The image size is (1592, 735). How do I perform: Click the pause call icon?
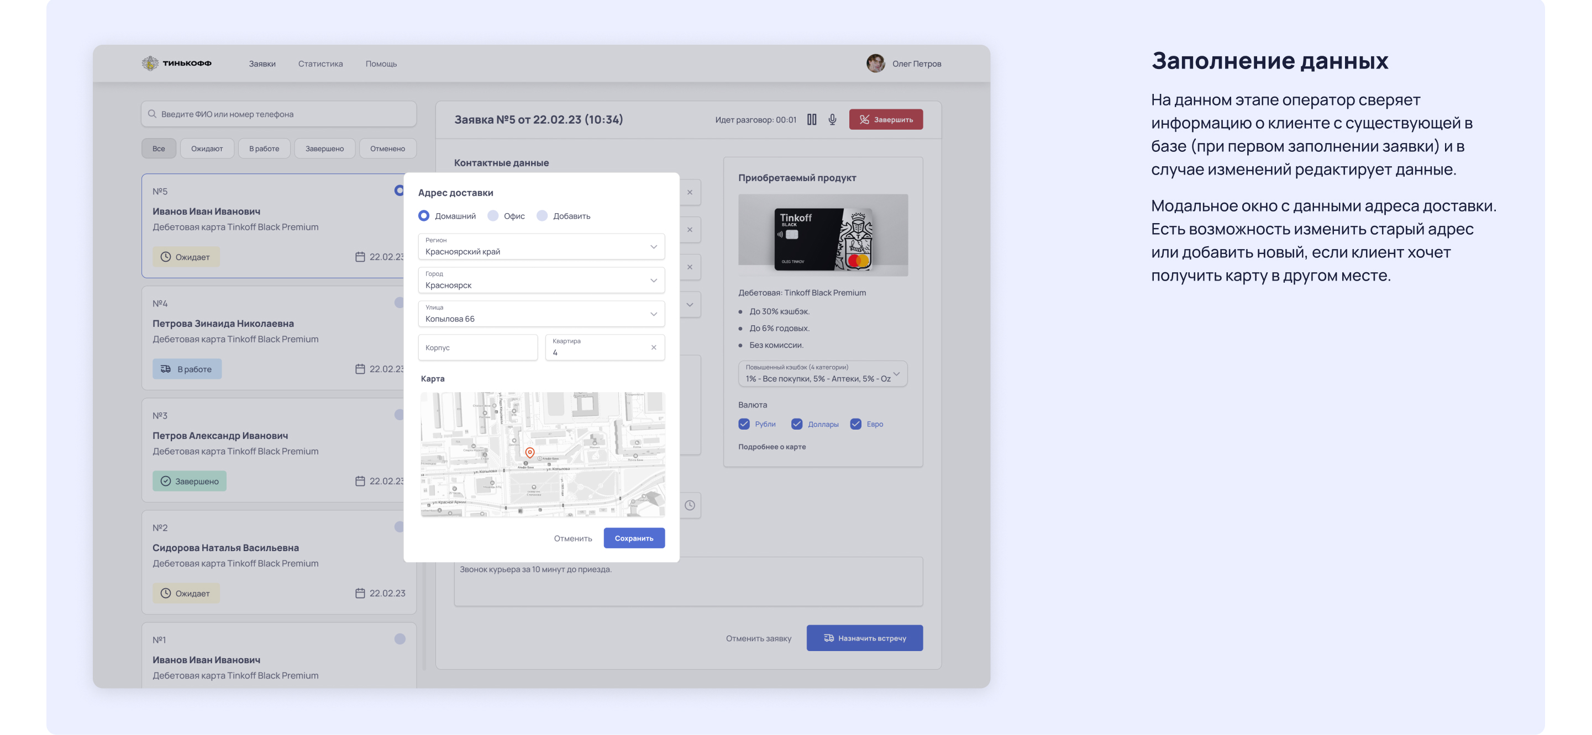(811, 119)
